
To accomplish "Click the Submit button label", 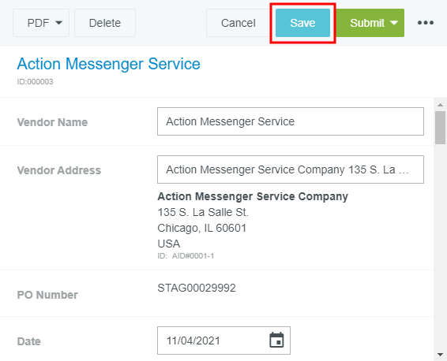I will pyautogui.click(x=367, y=23).
